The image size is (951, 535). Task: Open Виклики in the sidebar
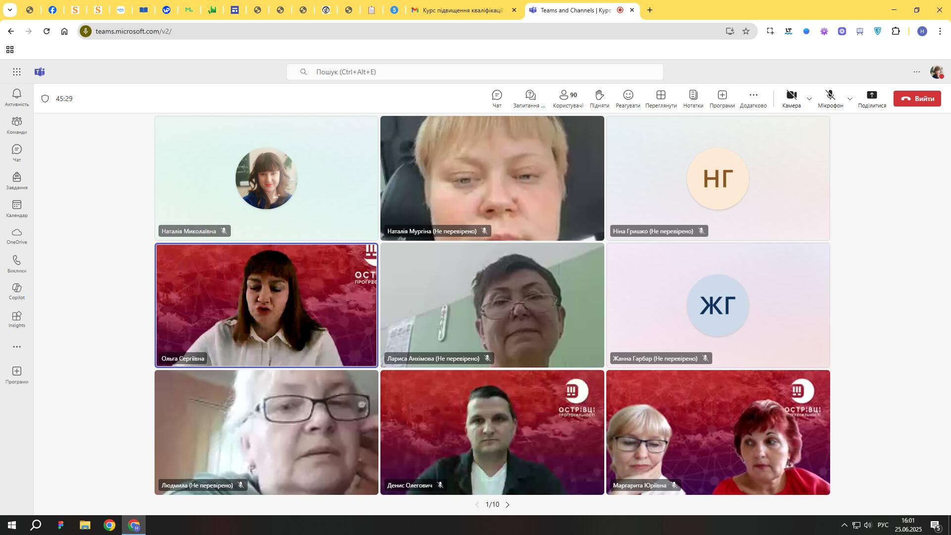[17, 264]
